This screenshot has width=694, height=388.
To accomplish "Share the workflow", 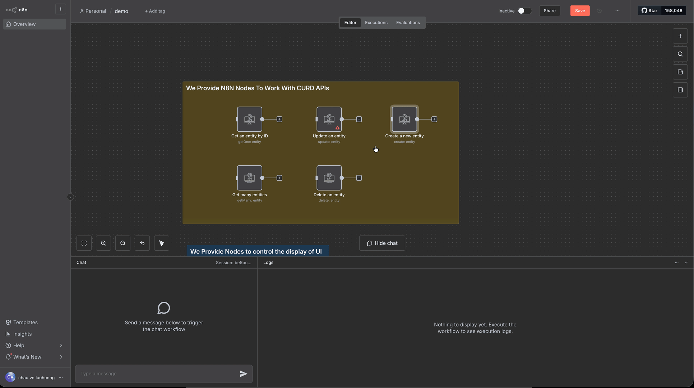I will click(x=550, y=10).
